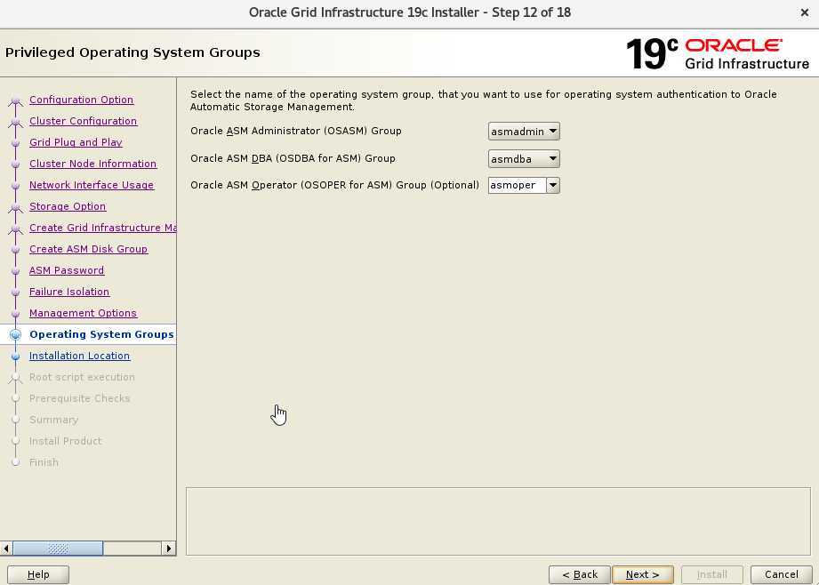This screenshot has width=819, height=585.
Task: Click the Oracle ASM DBA (OSDBA for ASM) label
Action: (293, 158)
